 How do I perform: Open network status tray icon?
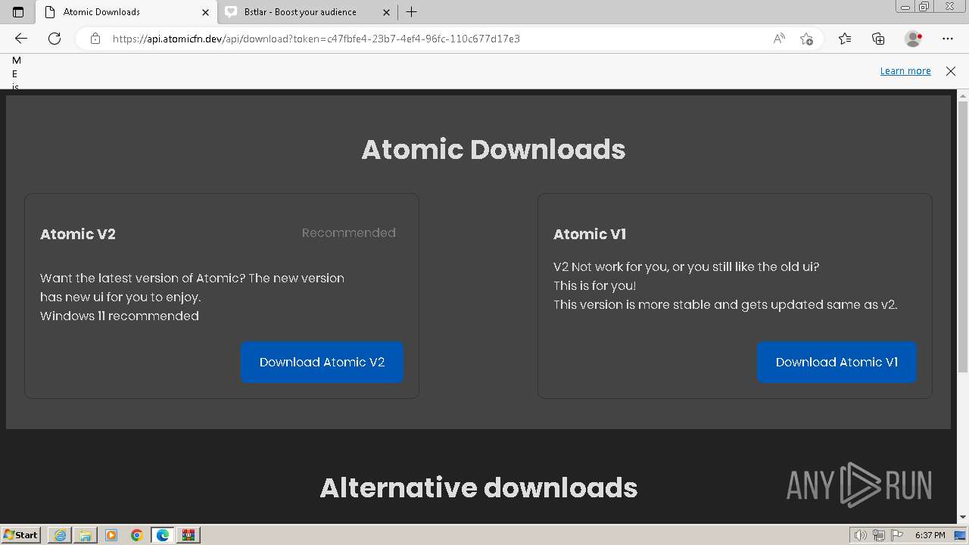click(879, 535)
